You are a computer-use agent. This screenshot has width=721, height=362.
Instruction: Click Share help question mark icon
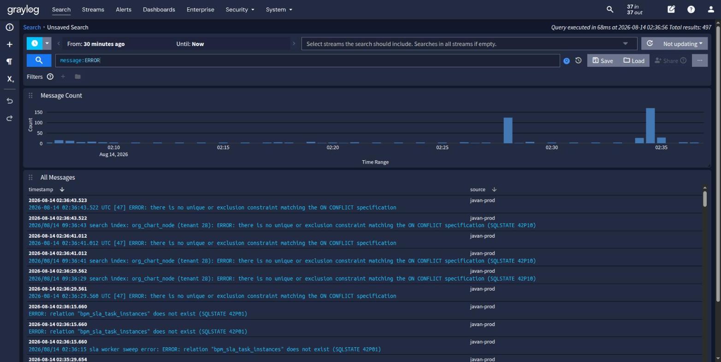[x=683, y=60]
